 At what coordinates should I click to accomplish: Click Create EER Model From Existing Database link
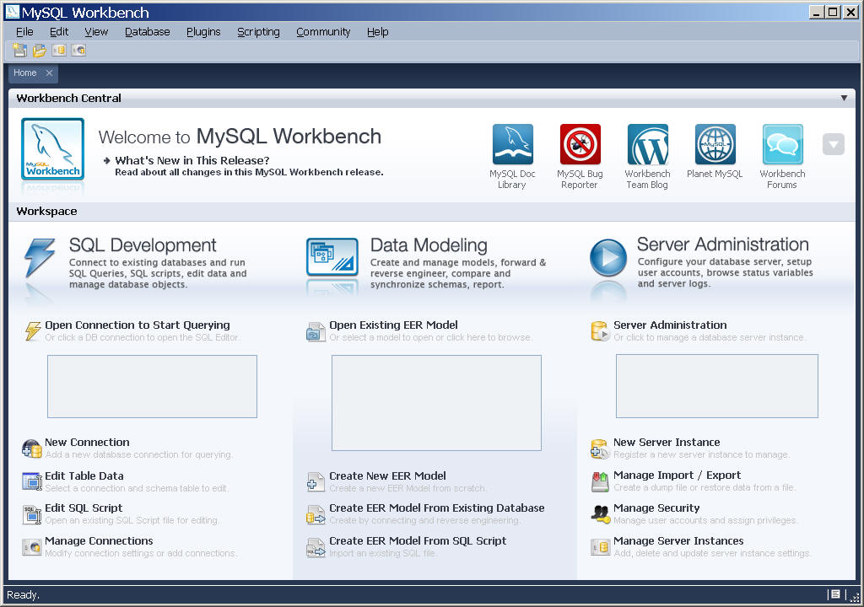click(437, 508)
